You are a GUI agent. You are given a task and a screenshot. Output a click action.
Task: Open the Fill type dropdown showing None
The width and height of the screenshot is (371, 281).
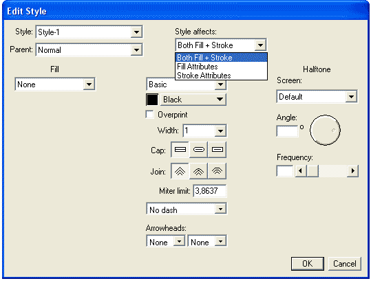55,85
